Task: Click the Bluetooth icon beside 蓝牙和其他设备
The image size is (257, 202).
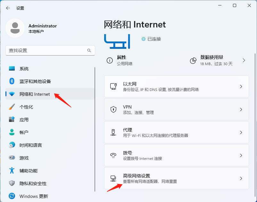Action: tap(12, 81)
